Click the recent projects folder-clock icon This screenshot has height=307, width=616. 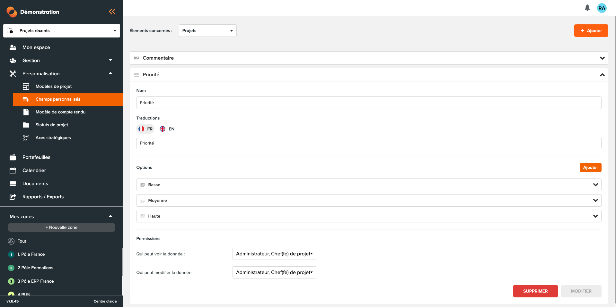pos(10,31)
